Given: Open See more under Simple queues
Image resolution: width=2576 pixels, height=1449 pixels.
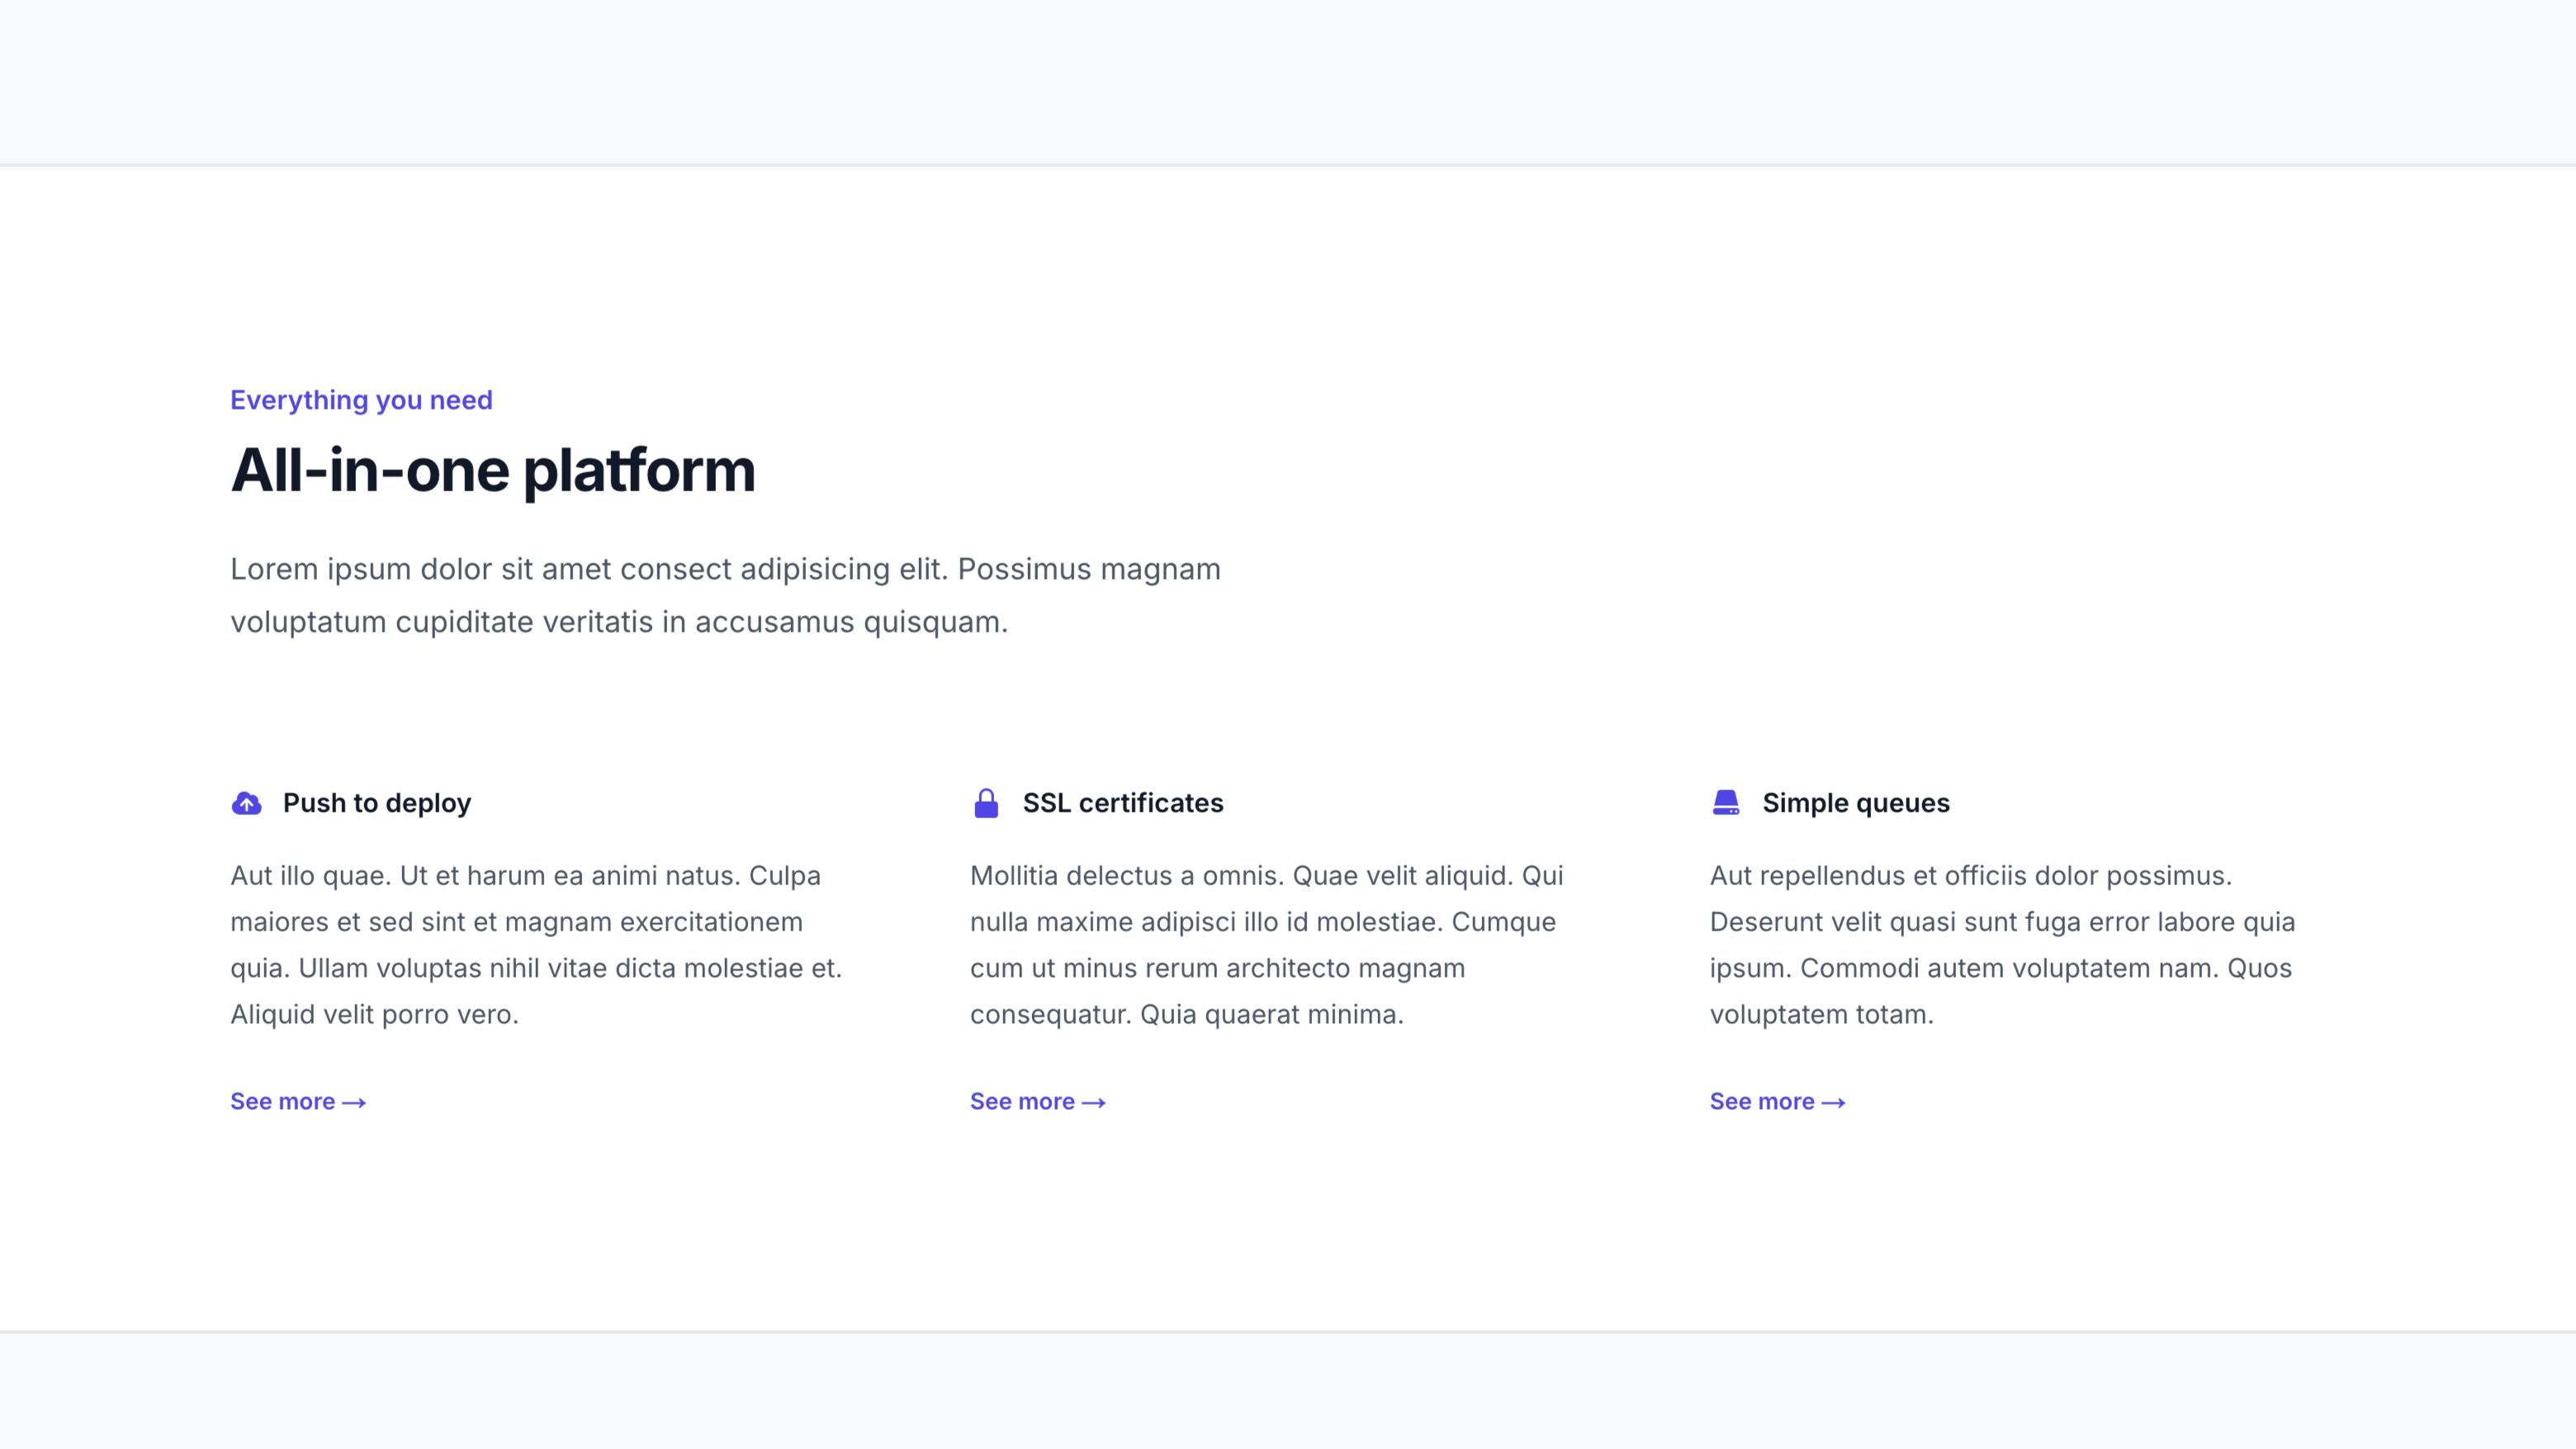Looking at the screenshot, I should 1778,1101.
